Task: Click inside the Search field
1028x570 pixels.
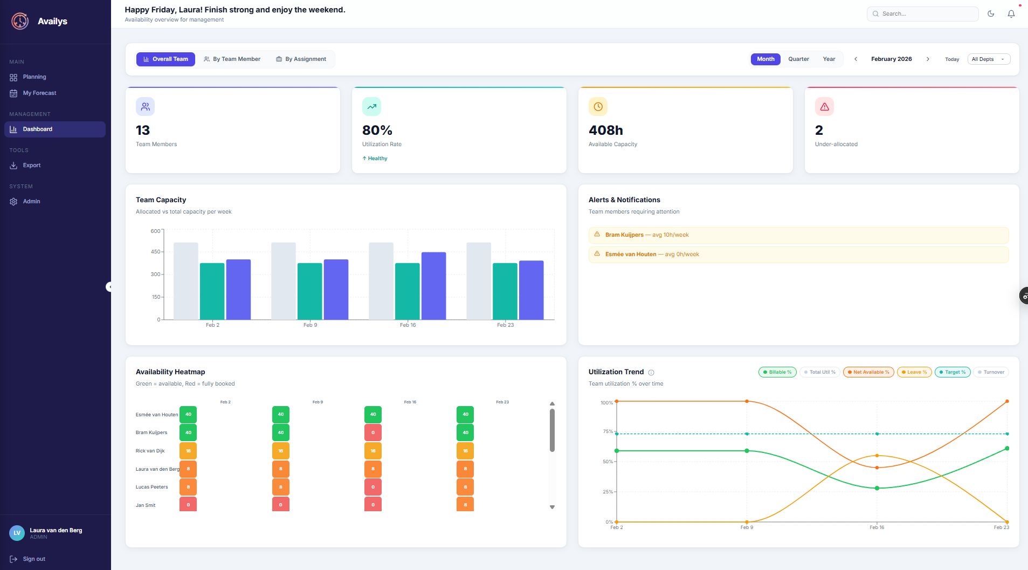Action: (x=922, y=13)
